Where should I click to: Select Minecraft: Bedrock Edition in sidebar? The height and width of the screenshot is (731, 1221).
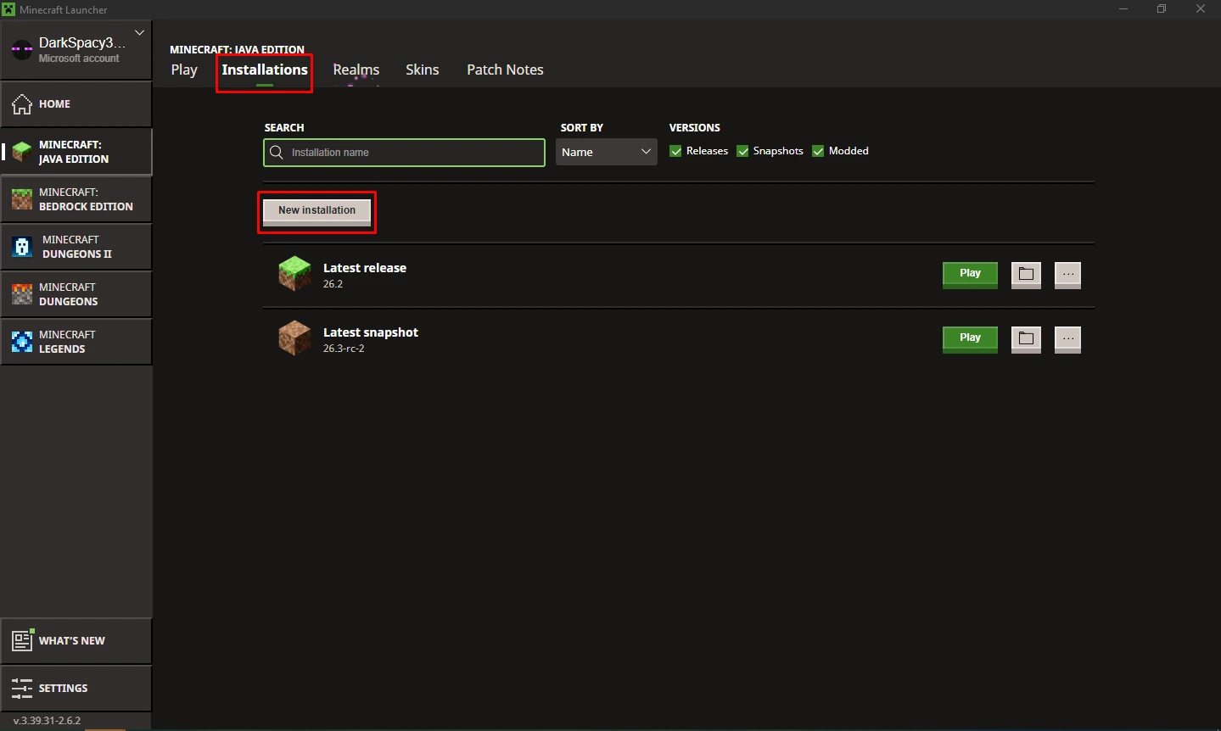(76, 199)
